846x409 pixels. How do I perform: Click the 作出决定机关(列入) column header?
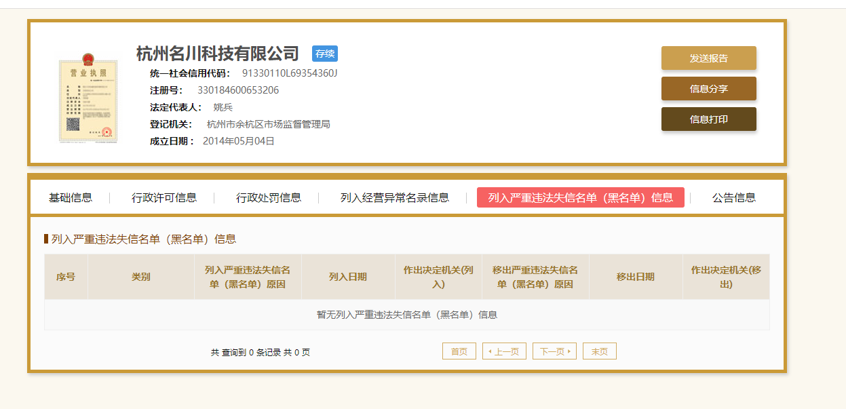click(x=438, y=277)
